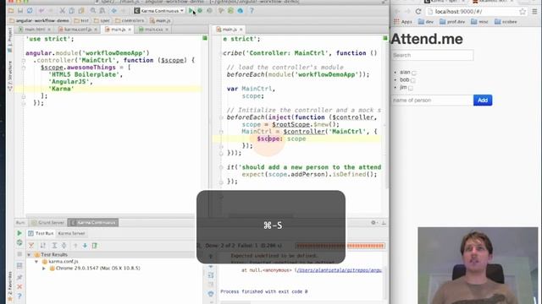
Task: Select main.js tab in the right editor pane
Action: [x=230, y=30]
